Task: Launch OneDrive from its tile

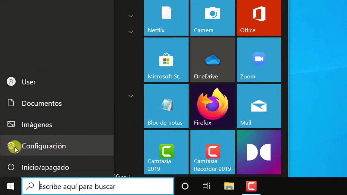Action: point(213,60)
